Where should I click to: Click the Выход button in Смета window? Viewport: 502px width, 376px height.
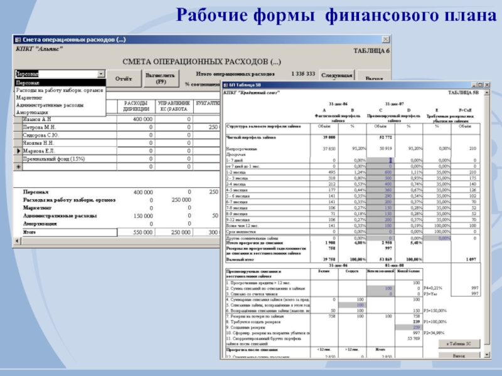click(373, 76)
